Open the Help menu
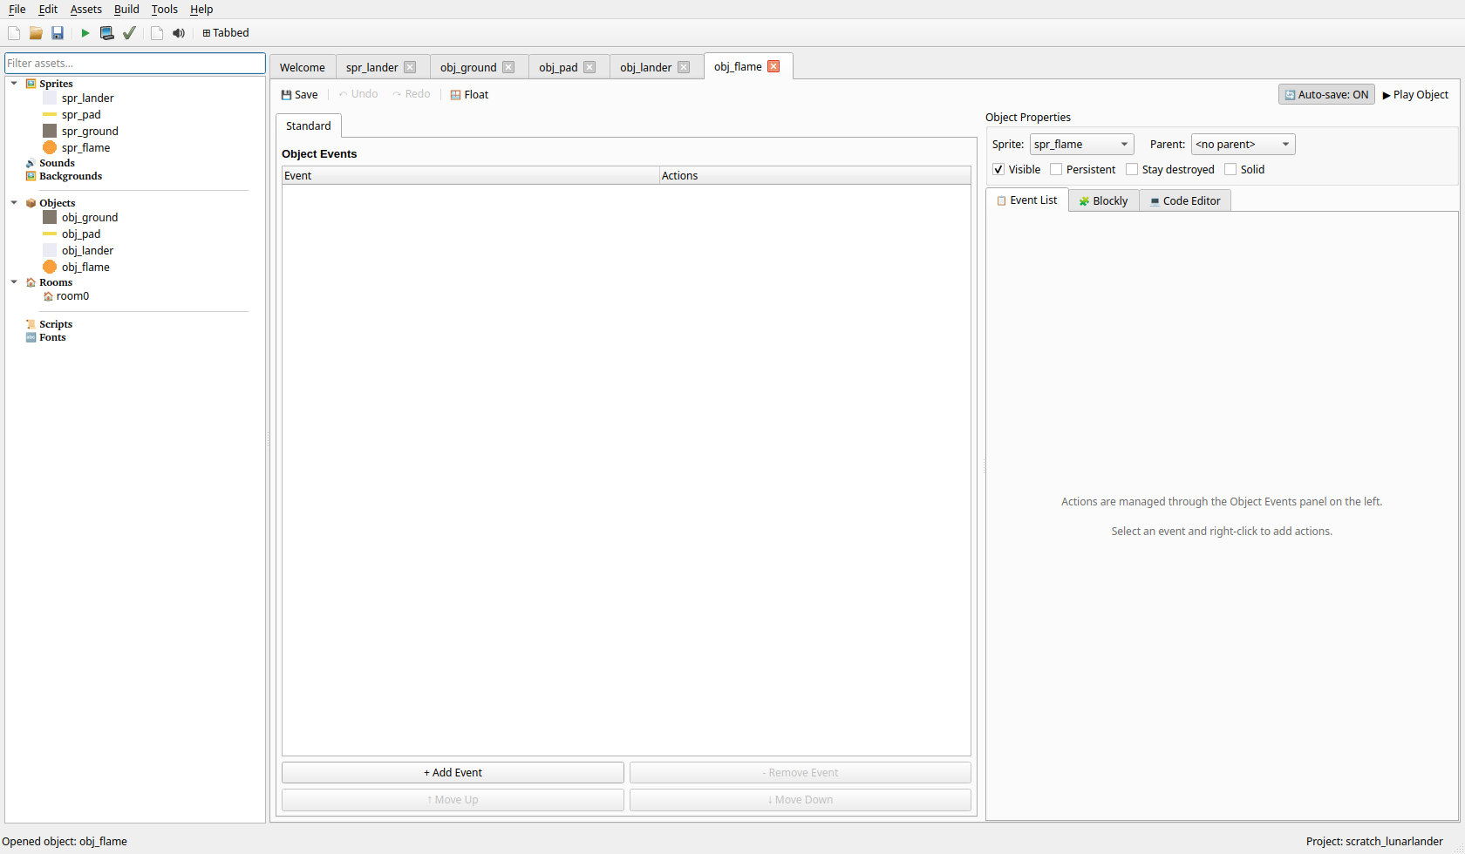Screen dimensions: 1465x854 201,9
